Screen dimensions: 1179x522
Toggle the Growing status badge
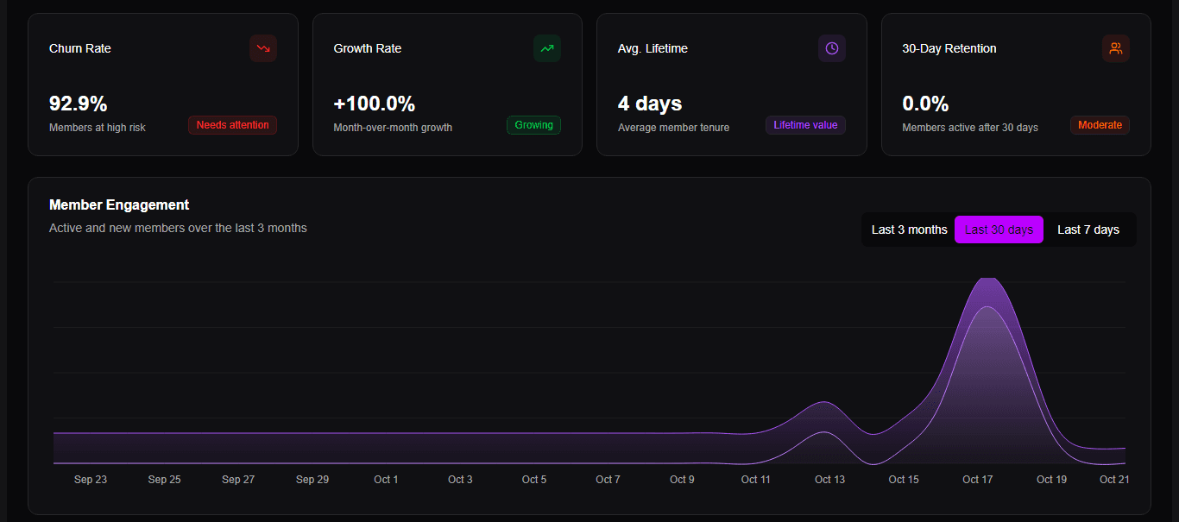(533, 124)
